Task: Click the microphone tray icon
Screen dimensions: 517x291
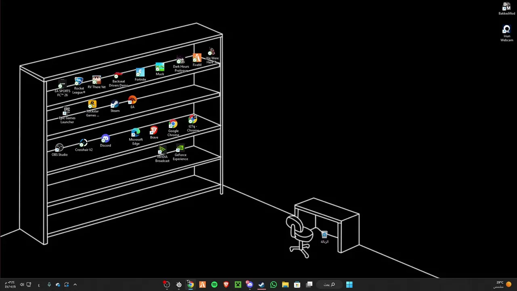Action: point(49,285)
